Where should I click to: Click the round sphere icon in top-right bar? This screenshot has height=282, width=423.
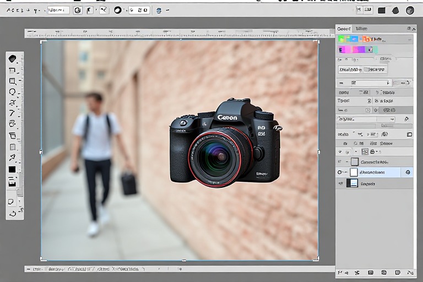click(x=410, y=10)
